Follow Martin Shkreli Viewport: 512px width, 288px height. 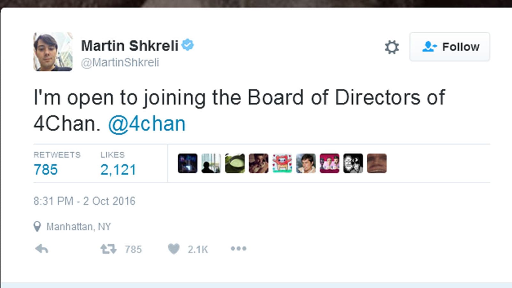450,47
